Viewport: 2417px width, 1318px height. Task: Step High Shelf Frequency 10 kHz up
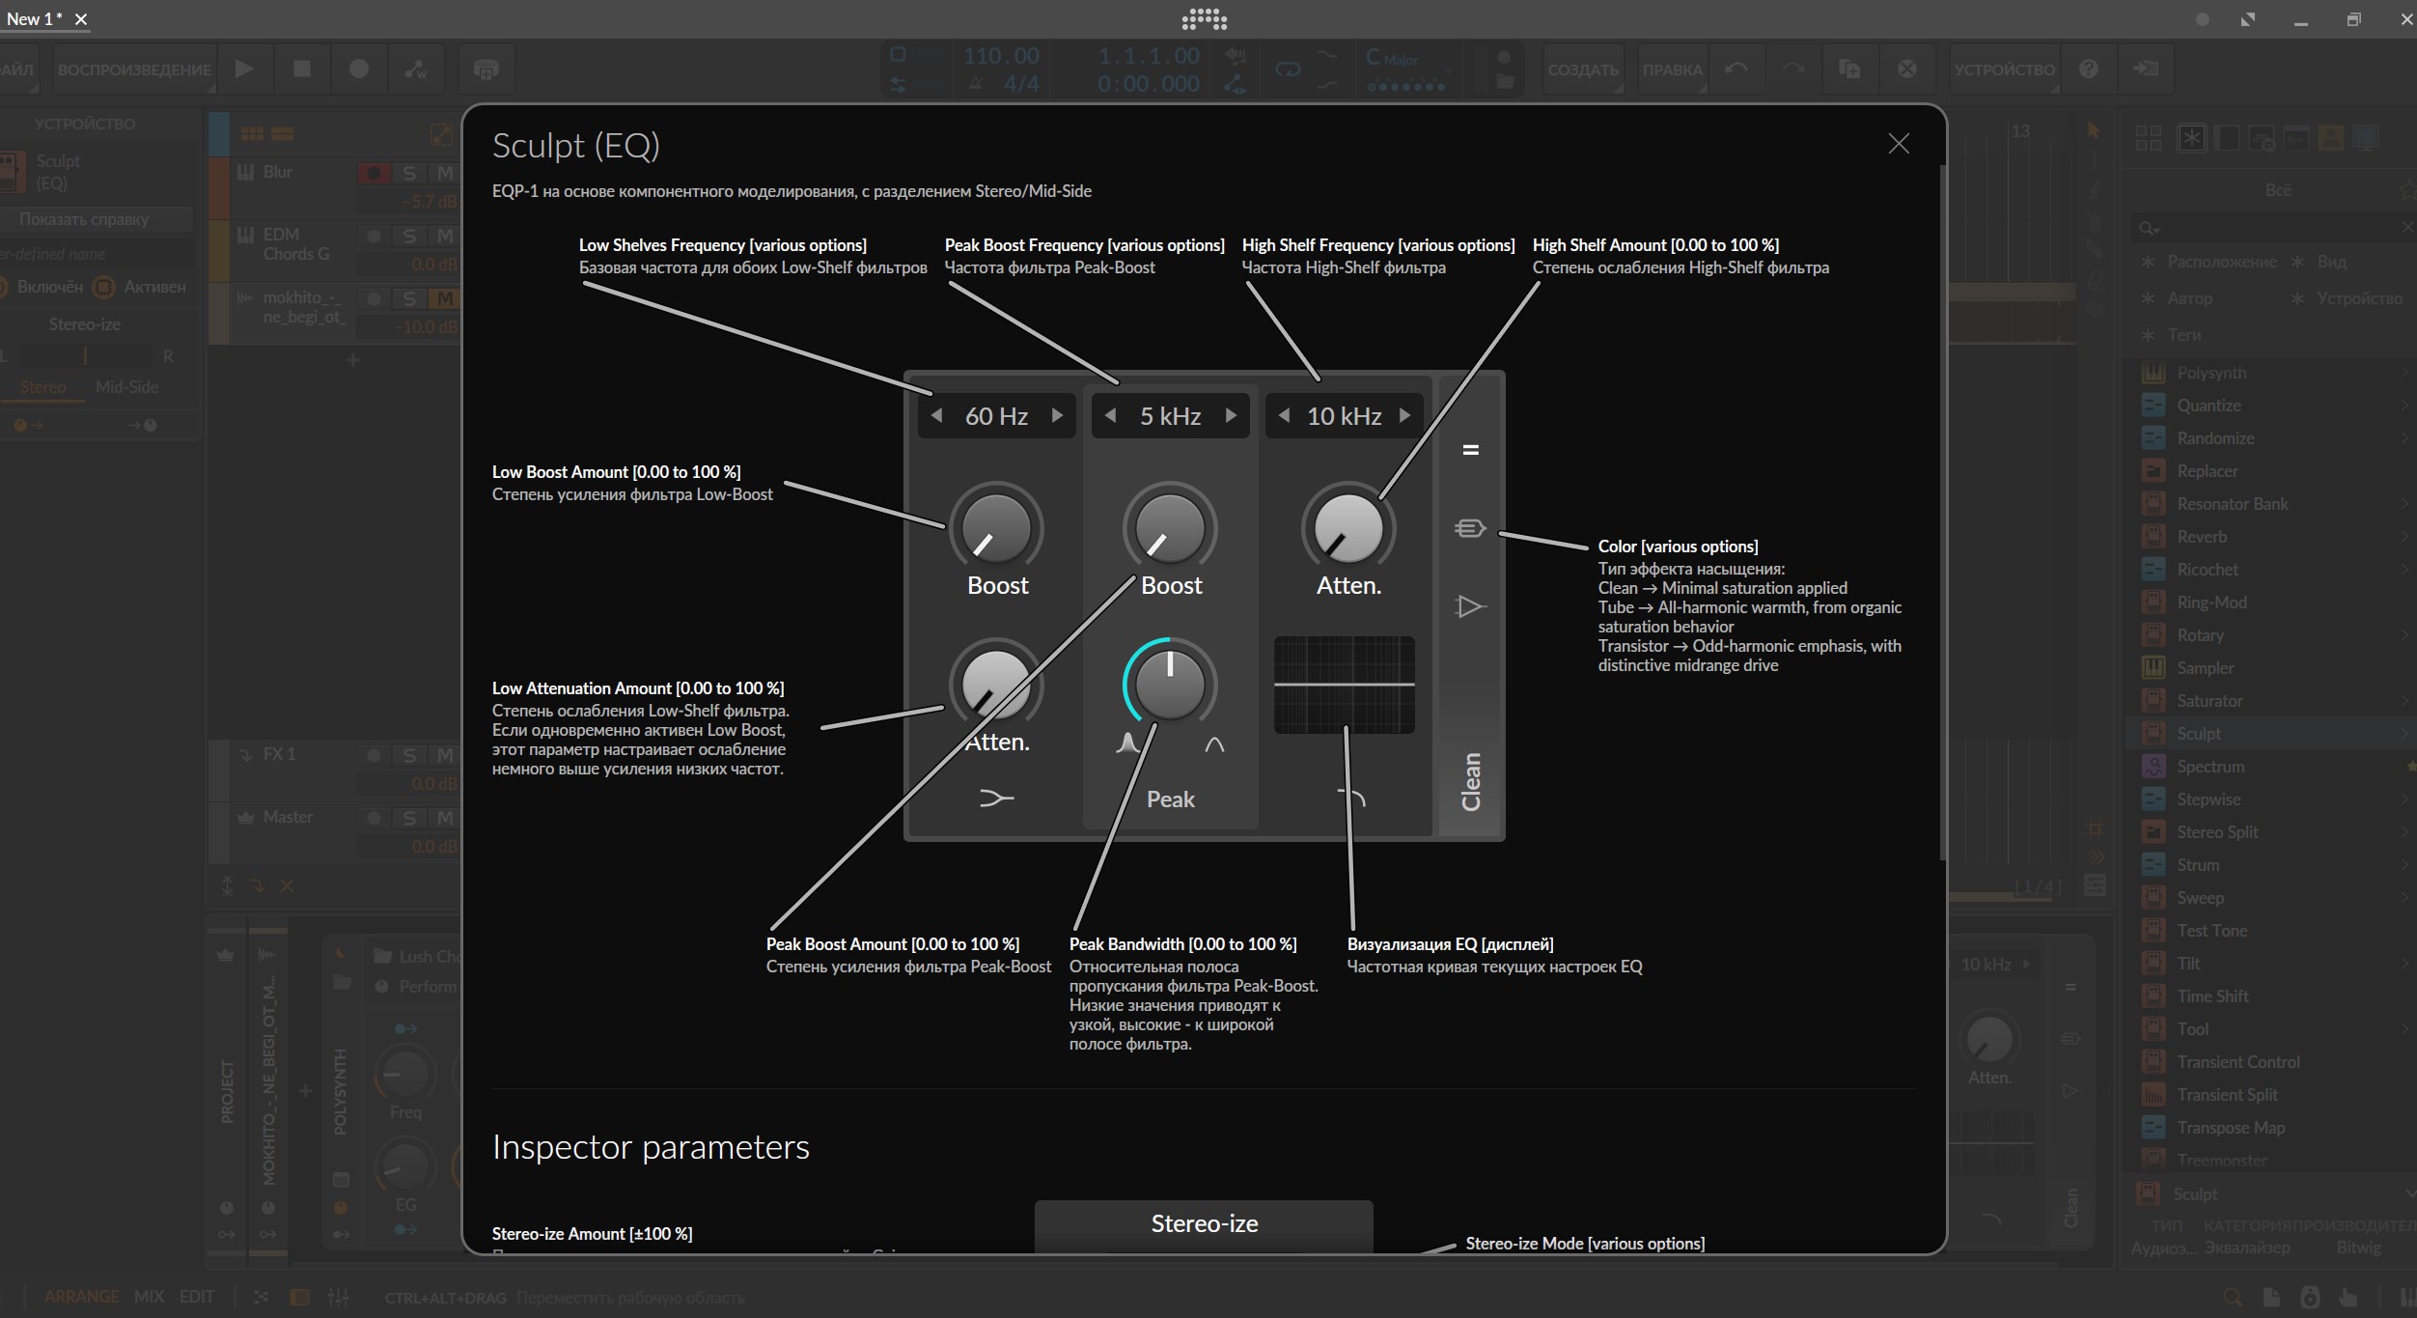[1404, 415]
